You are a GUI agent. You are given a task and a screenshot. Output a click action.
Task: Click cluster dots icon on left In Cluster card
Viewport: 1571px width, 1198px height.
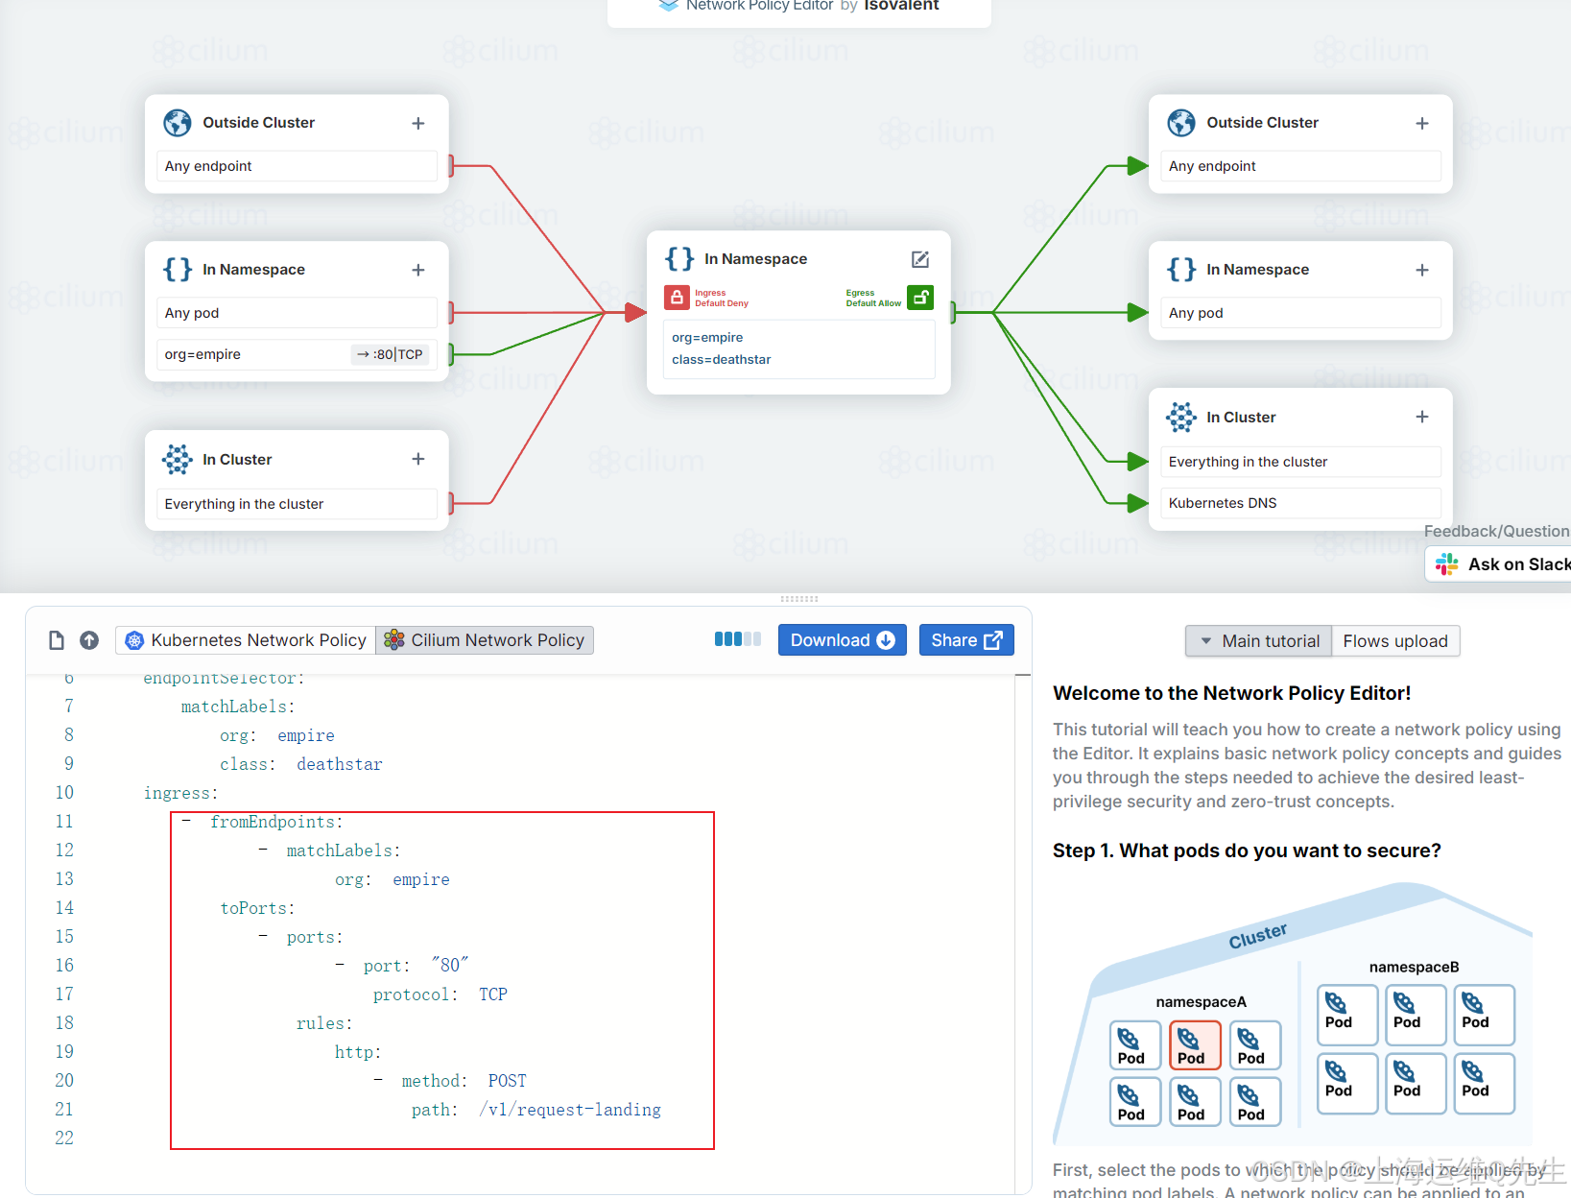[x=178, y=459]
